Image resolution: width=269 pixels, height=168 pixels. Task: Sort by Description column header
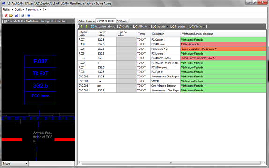point(165,34)
